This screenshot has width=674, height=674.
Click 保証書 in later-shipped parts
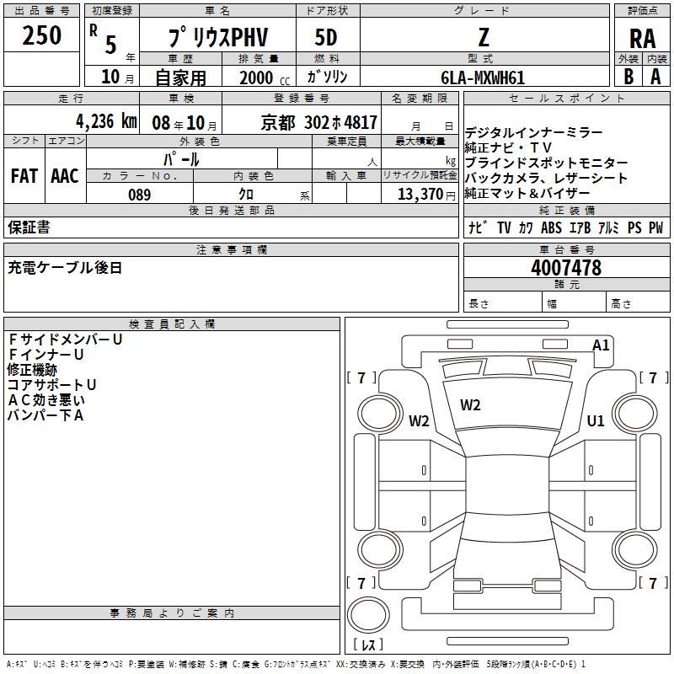pyautogui.click(x=29, y=227)
